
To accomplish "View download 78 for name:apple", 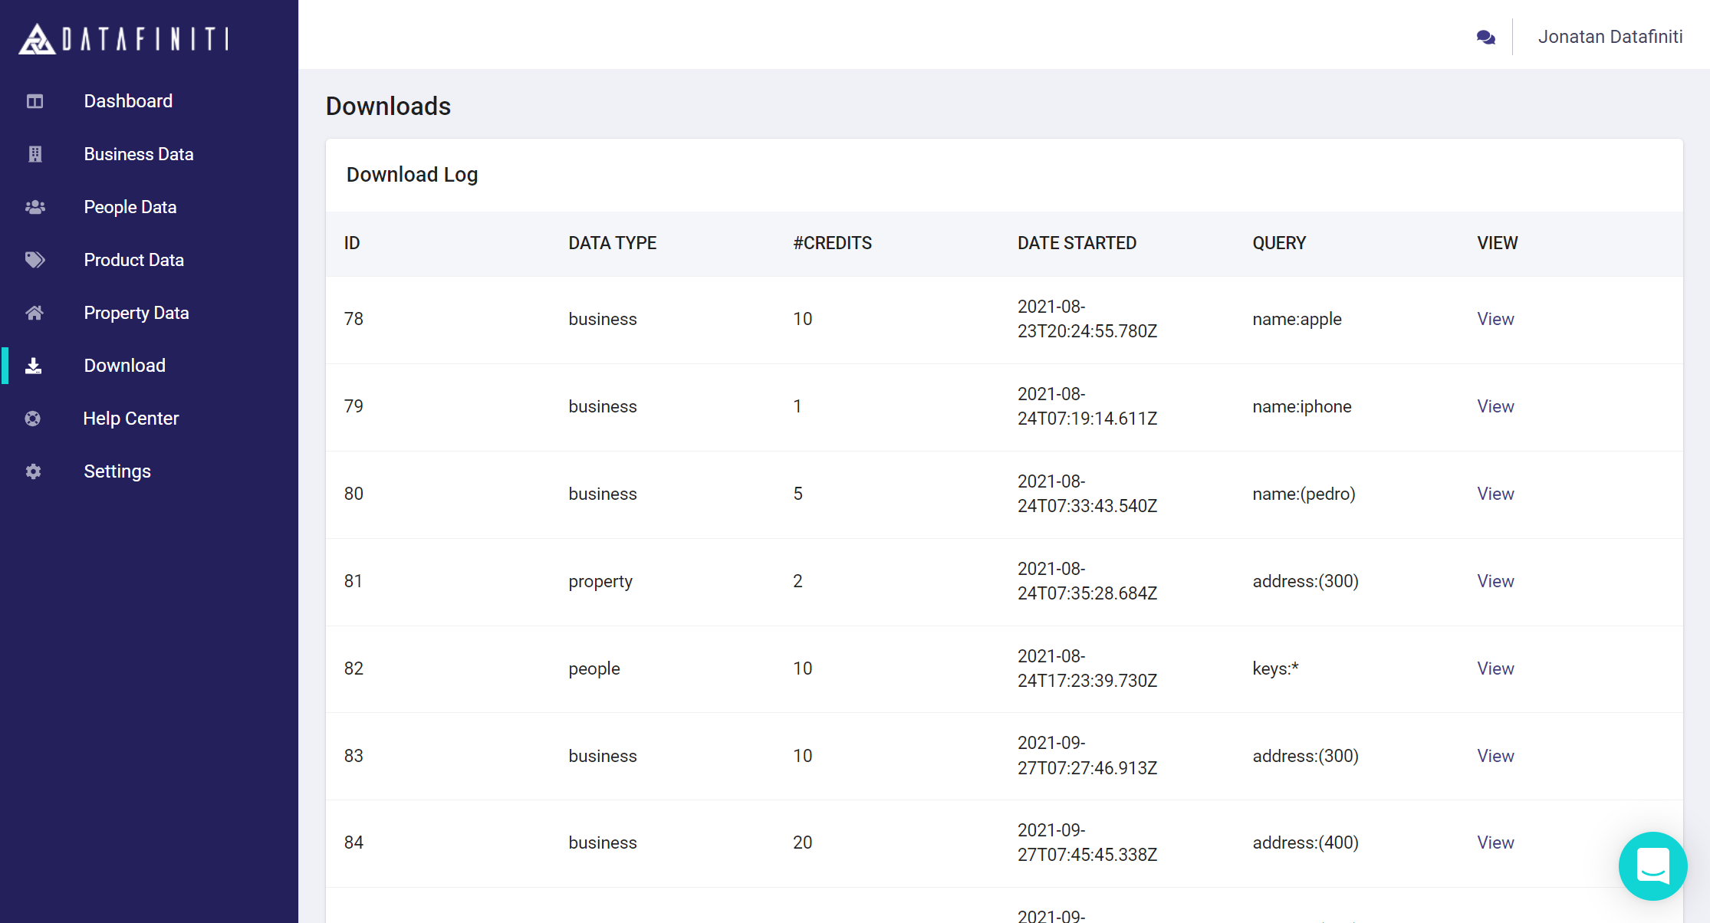I will [x=1495, y=319].
